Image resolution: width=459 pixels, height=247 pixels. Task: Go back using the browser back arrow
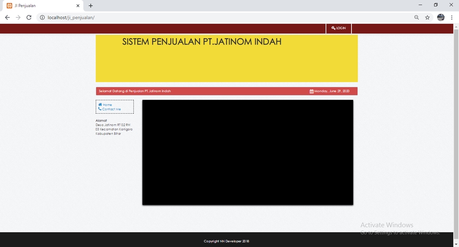click(x=7, y=18)
